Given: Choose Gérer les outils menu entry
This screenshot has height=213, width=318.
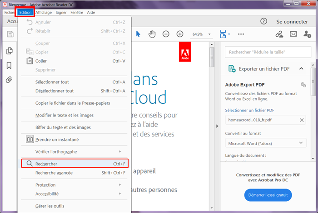Looking at the screenshot, I should 75,206.
